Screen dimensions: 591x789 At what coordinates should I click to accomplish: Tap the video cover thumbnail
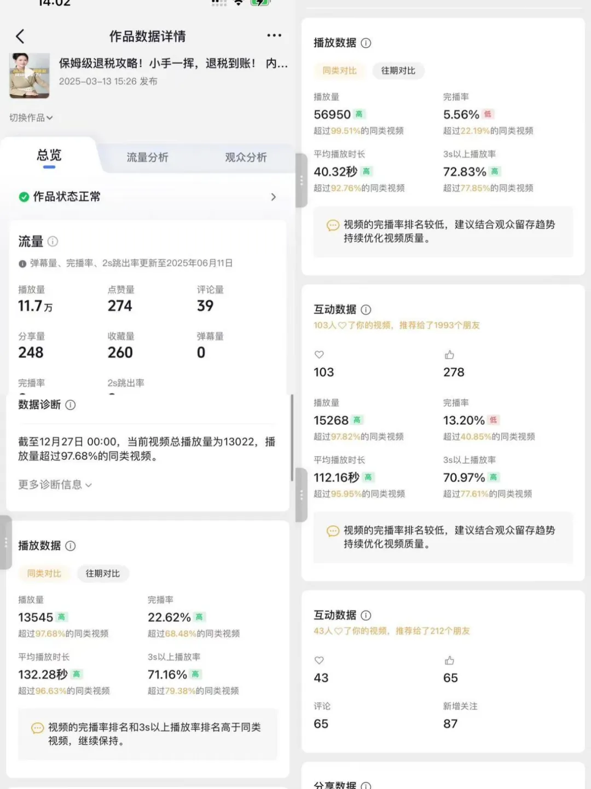point(30,75)
